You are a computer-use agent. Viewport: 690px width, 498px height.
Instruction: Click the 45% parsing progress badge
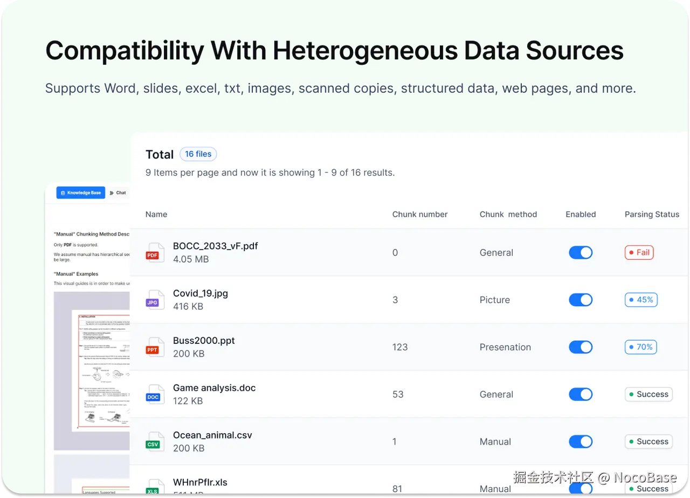tap(641, 300)
